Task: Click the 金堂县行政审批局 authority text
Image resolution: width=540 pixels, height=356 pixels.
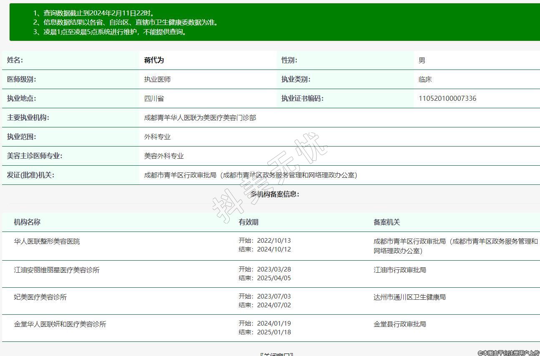Action: [x=399, y=324]
